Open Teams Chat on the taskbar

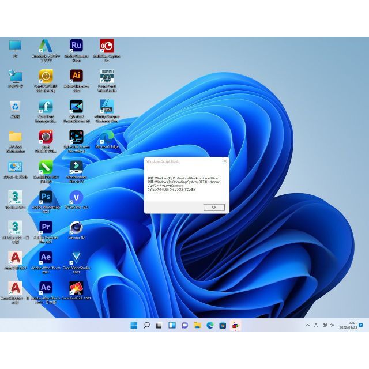click(184, 325)
